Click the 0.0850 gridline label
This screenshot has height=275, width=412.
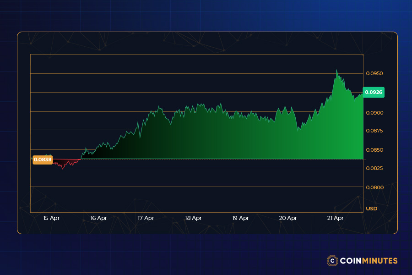tap(376, 150)
